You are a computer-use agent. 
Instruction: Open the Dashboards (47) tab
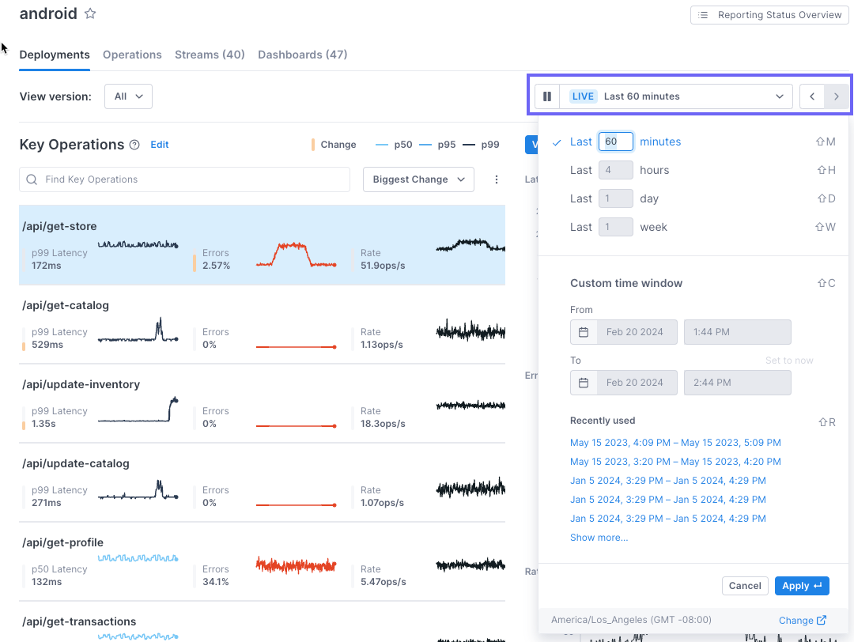coord(303,55)
